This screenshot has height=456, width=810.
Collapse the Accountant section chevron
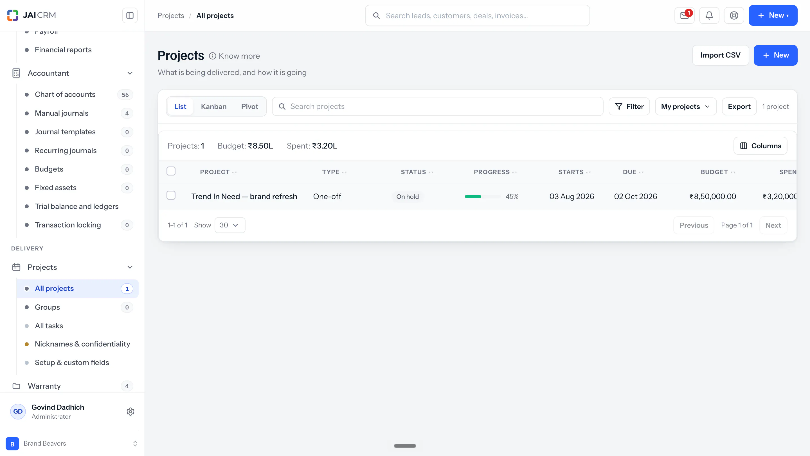[130, 73]
